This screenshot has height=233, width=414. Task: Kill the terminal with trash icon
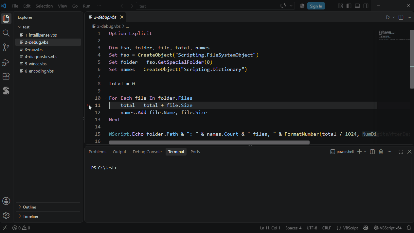tap(381, 152)
